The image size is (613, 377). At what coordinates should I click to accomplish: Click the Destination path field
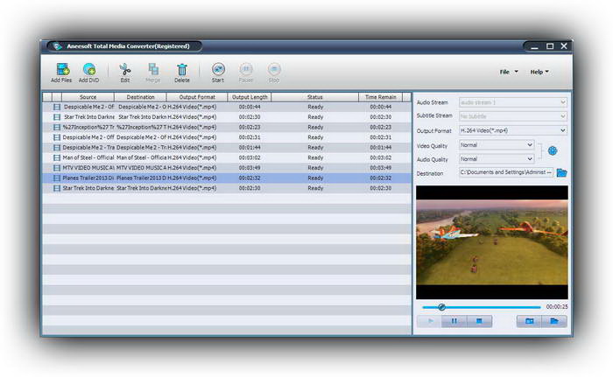506,172
